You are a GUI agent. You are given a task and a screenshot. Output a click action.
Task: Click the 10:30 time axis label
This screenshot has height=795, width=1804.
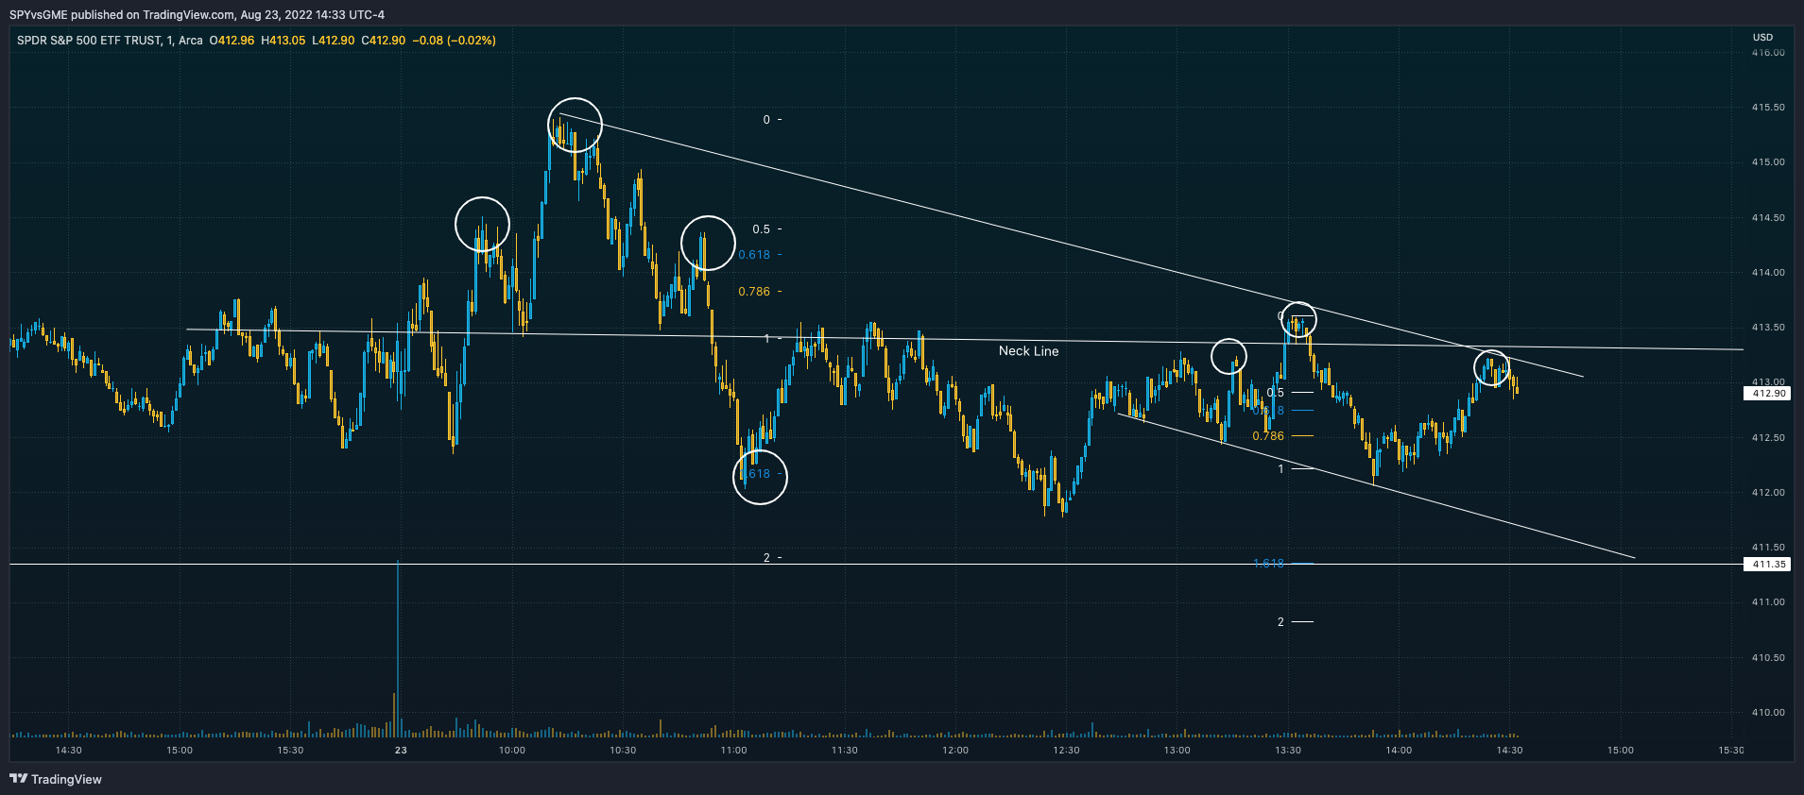(x=623, y=751)
